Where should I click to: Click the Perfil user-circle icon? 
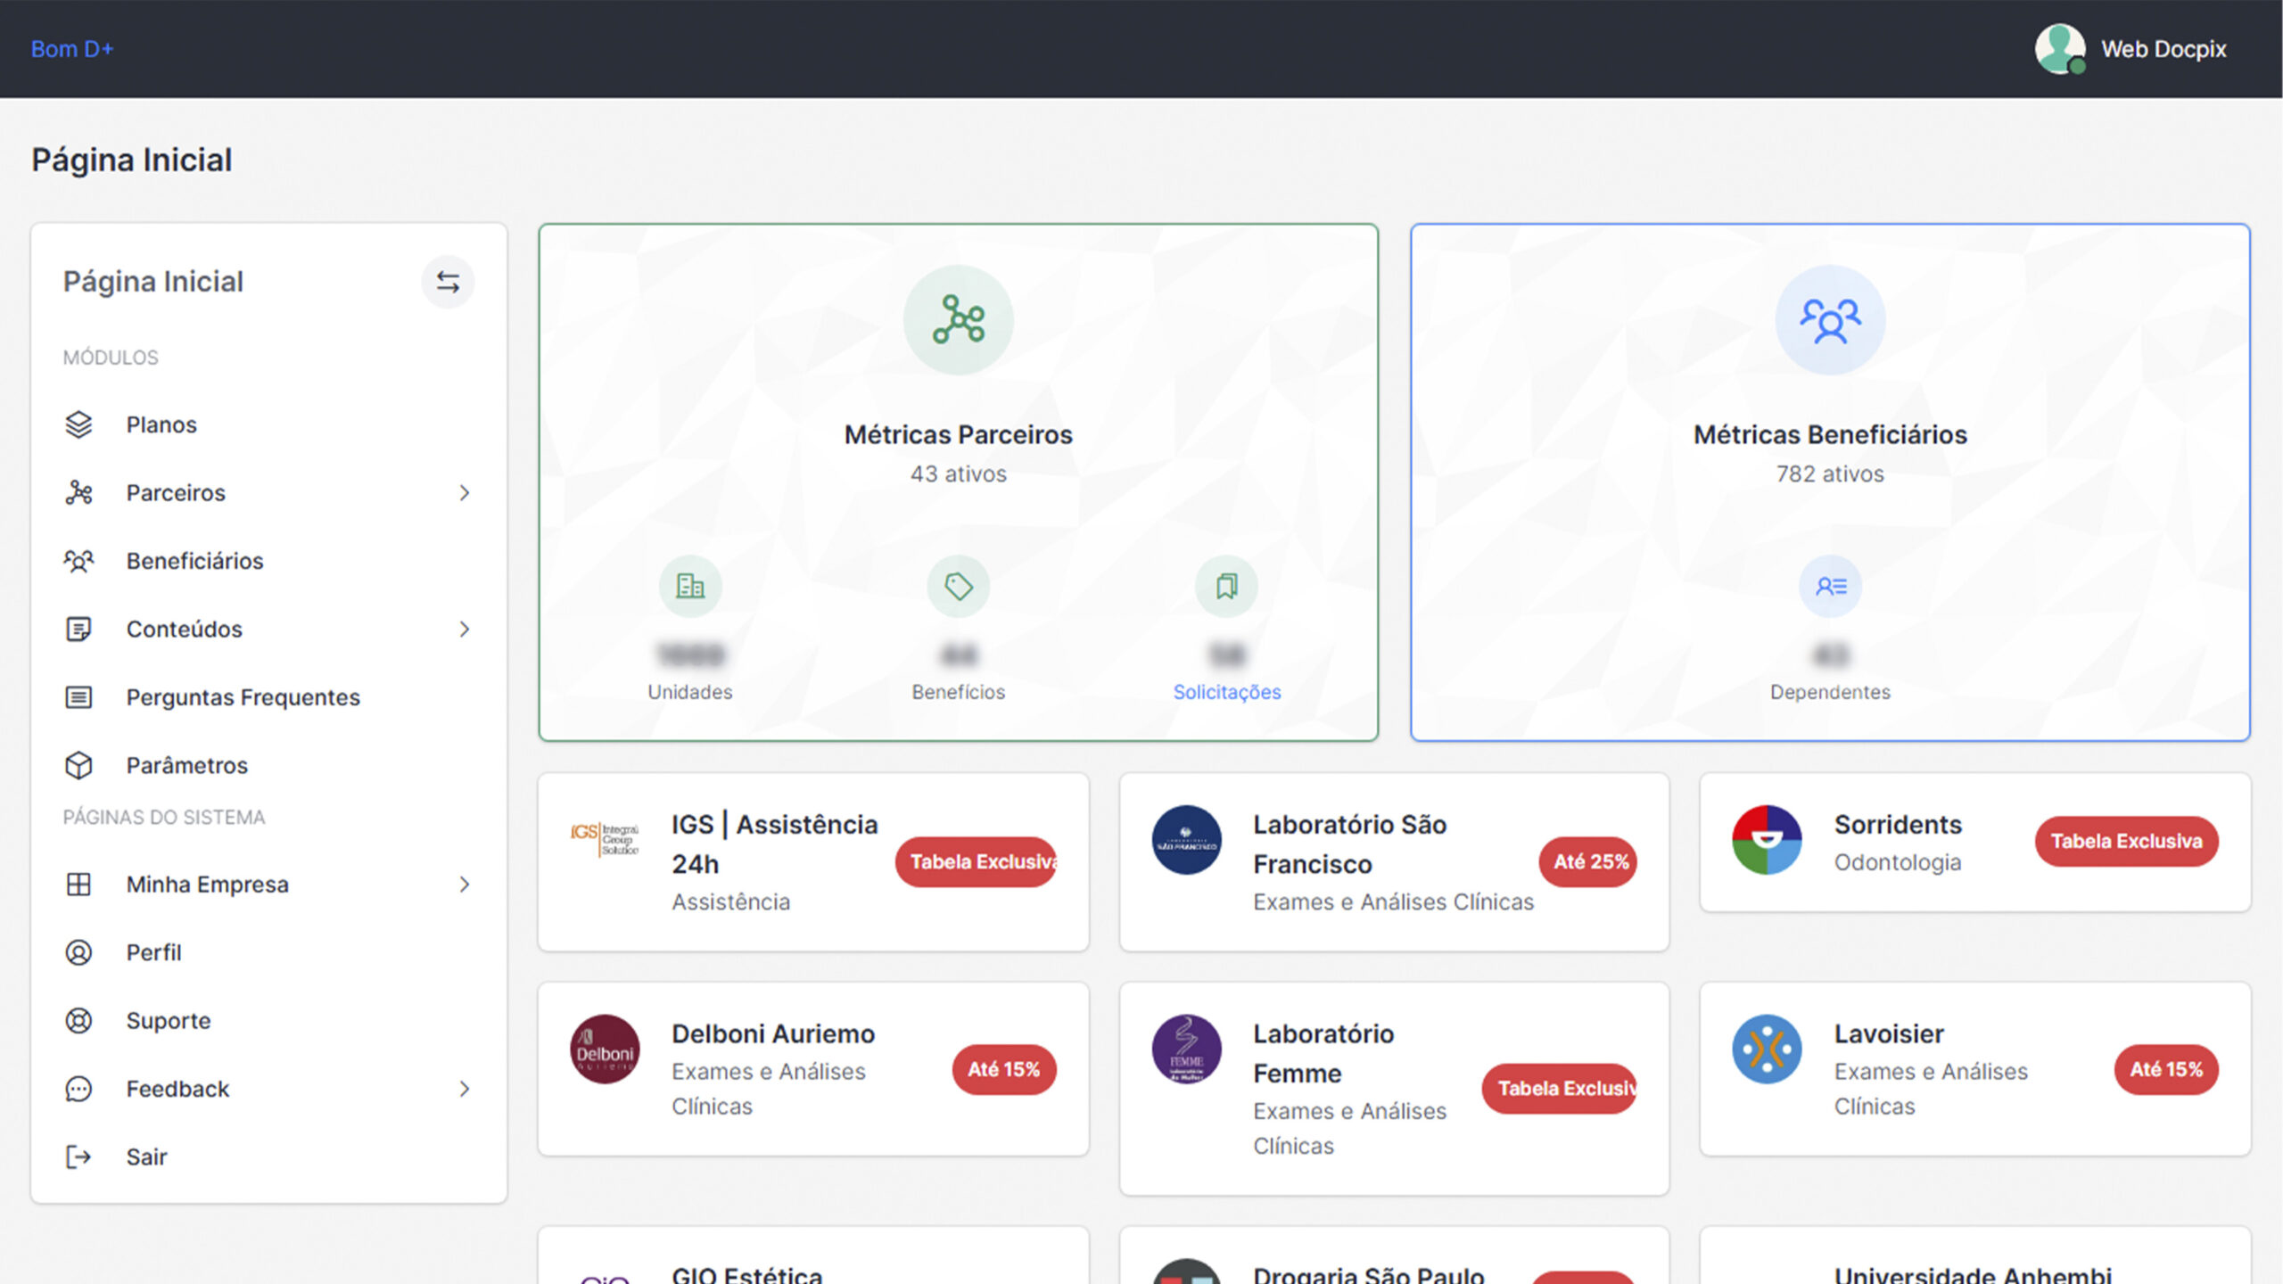(x=78, y=952)
